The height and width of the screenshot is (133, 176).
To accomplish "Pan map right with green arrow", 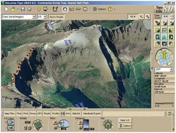I will coord(171,37).
